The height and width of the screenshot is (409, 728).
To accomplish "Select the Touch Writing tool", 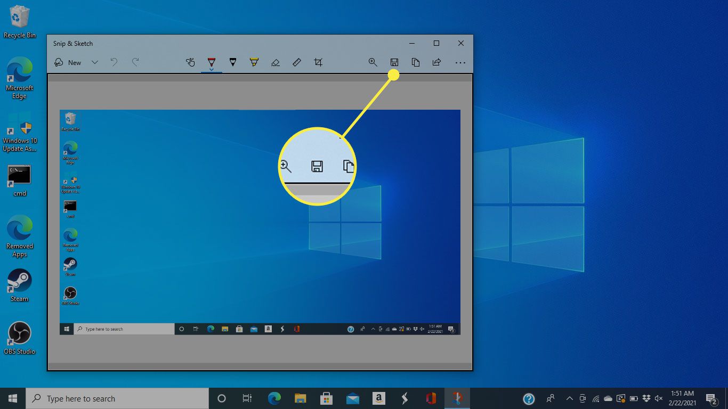I will pos(190,62).
